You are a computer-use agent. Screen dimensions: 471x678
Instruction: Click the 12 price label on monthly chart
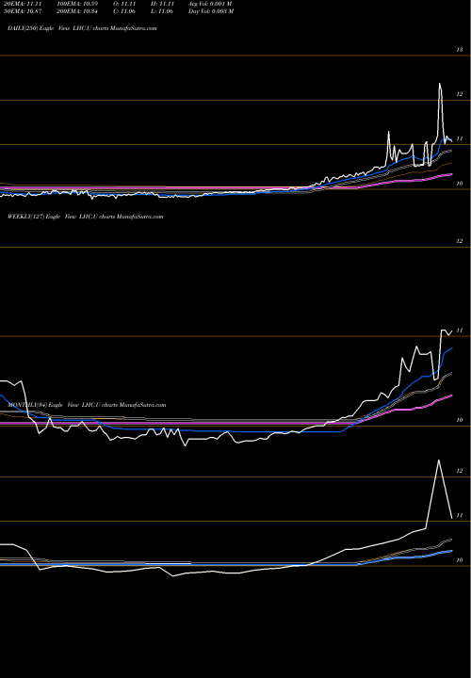click(460, 471)
